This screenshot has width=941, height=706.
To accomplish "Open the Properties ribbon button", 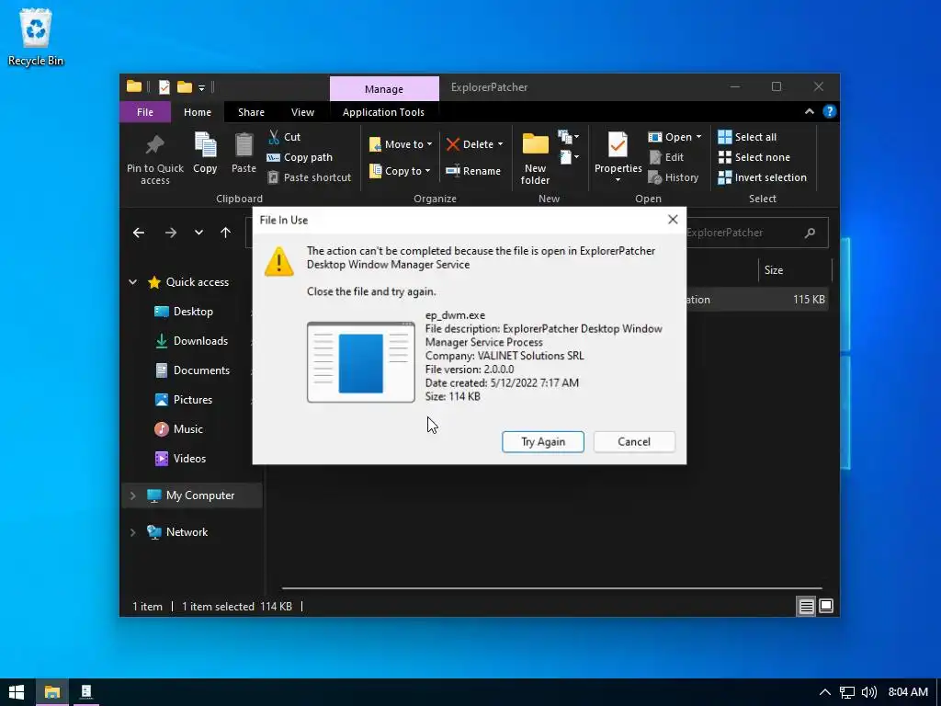I will click(x=618, y=157).
